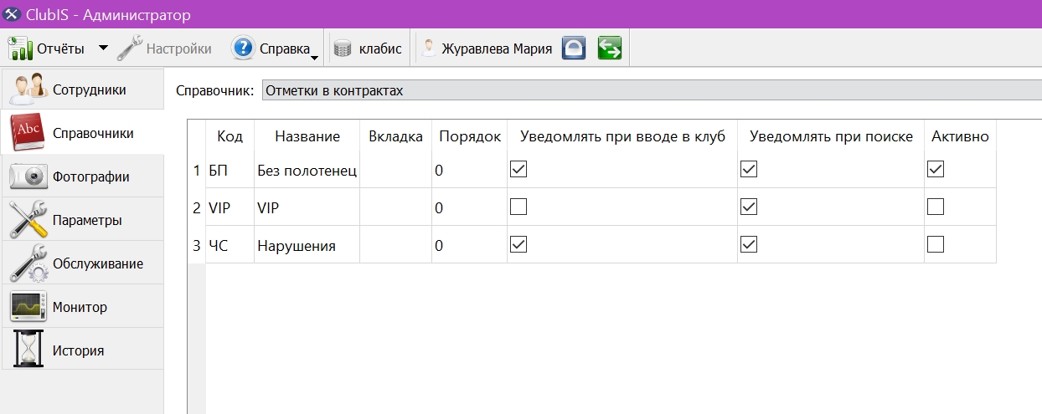1042x414 pixels.
Task: Click the Порядок column header
Action: 470,136
